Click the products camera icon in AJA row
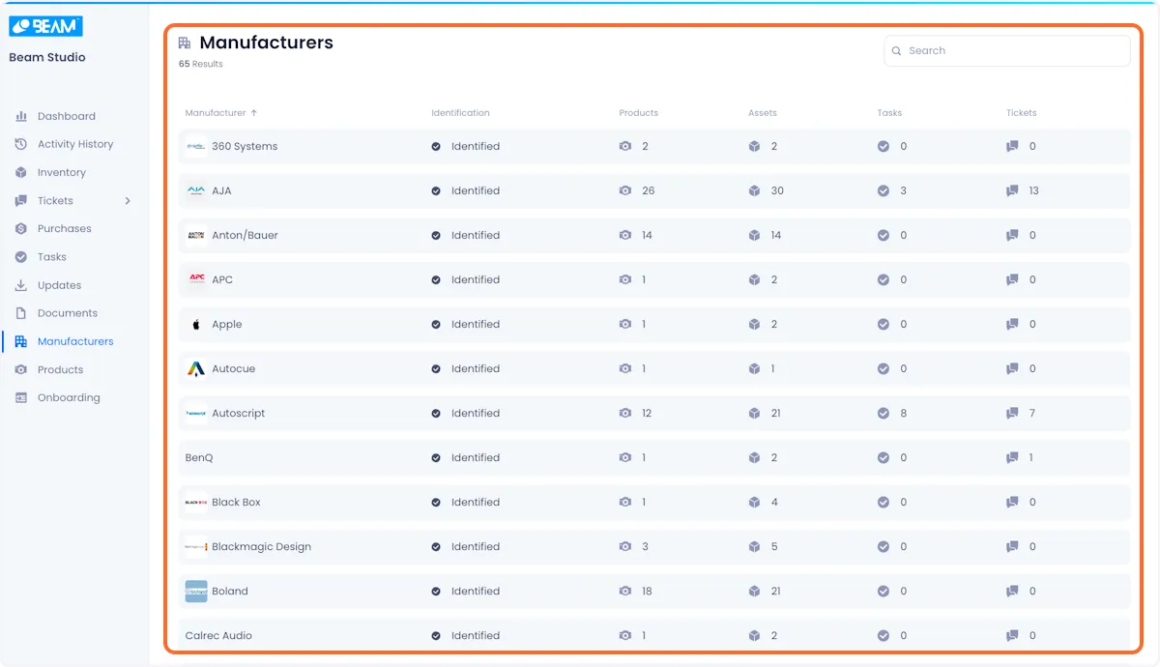Image resolution: width=1160 pixels, height=667 pixels. [625, 190]
